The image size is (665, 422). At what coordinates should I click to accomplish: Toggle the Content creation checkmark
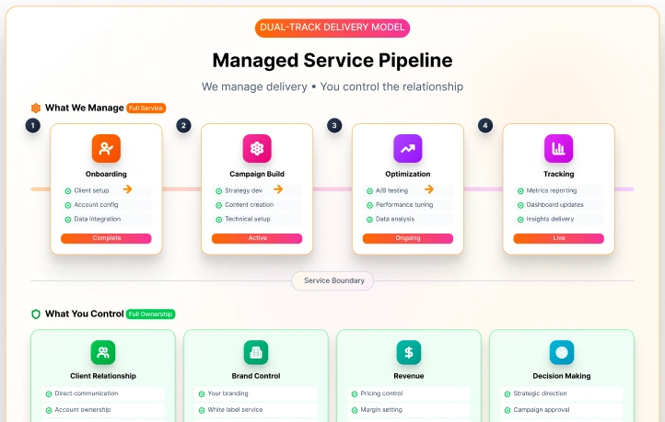click(219, 205)
